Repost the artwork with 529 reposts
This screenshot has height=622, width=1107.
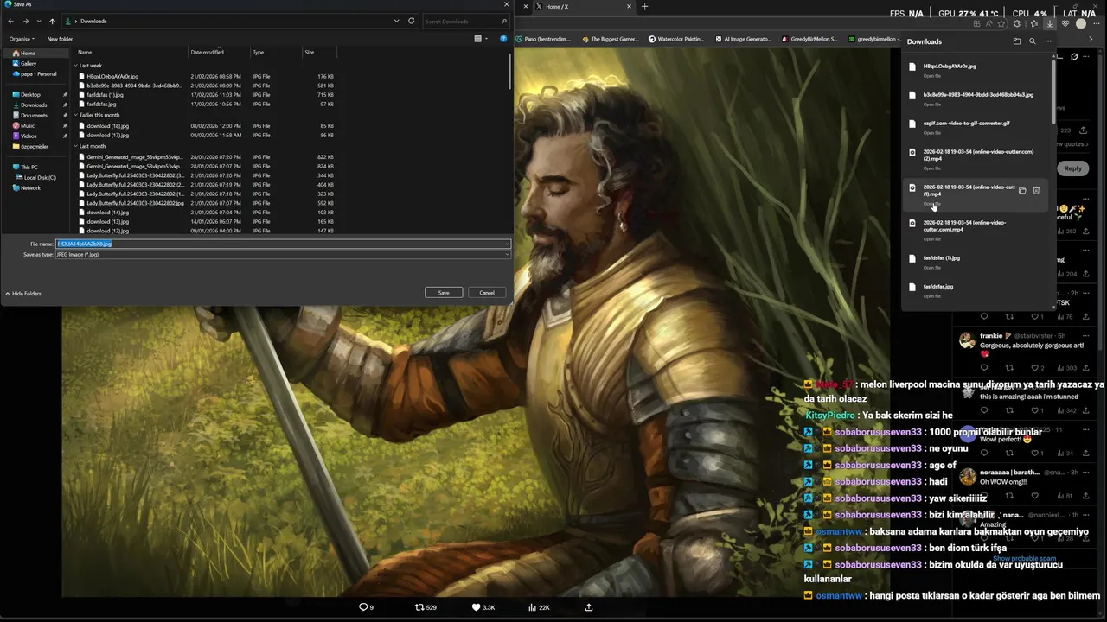(426, 607)
